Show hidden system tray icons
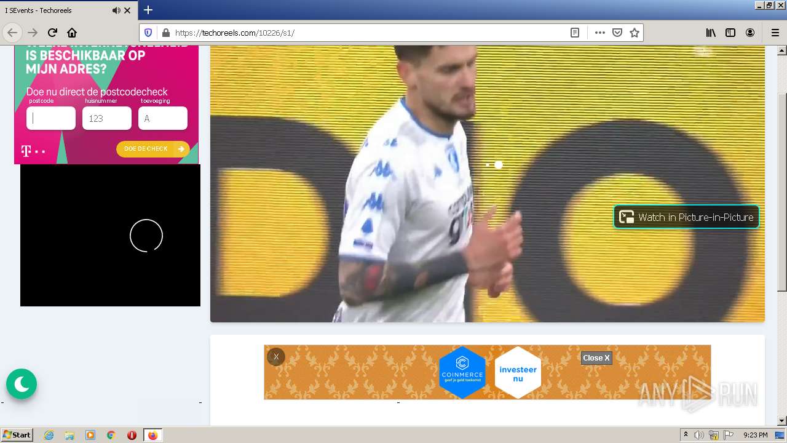The width and height of the screenshot is (787, 443). [686, 435]
